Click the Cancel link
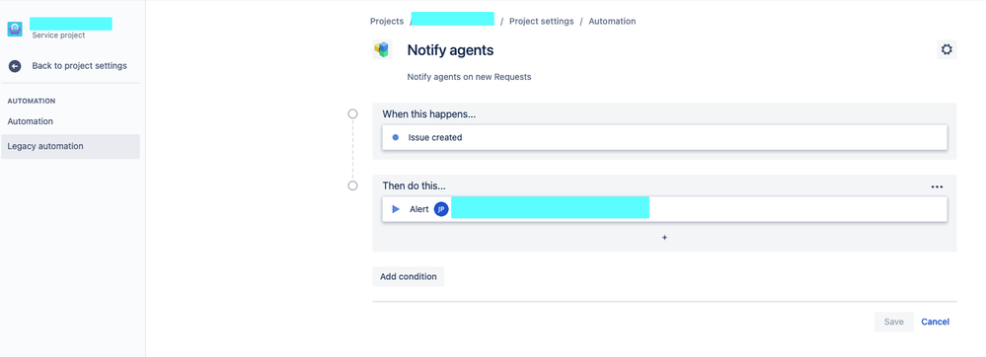Screen dimensions: 986x357 coord(935,321)
